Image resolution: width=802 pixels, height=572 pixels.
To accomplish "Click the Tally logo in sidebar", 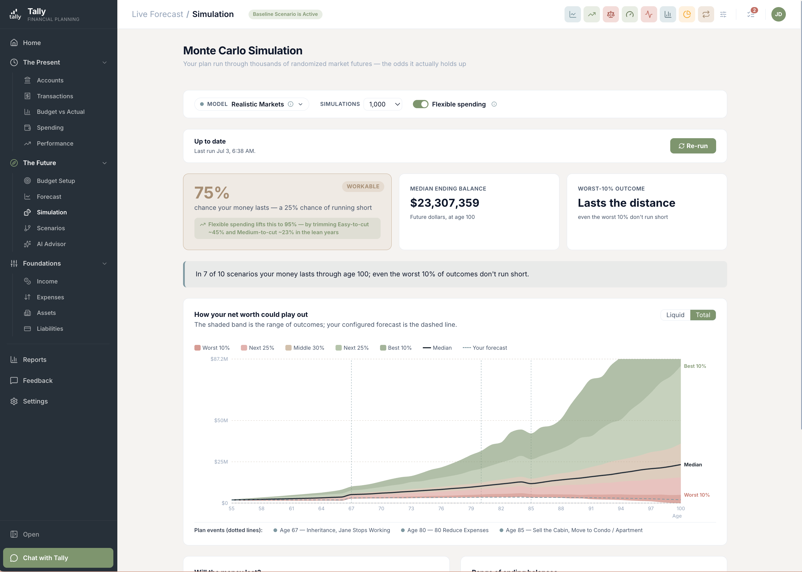I will [x=15, y=14].
